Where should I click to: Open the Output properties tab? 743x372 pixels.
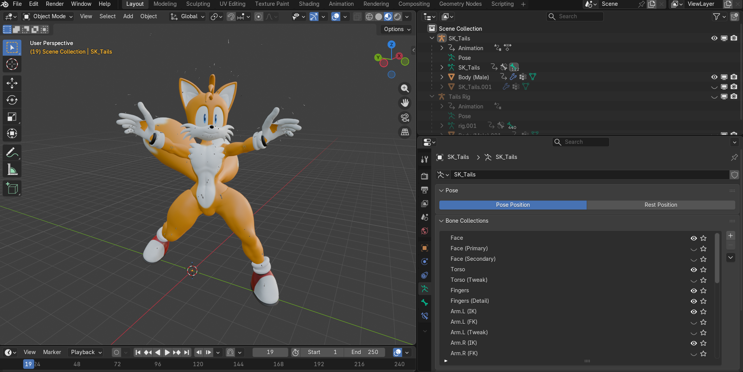425,190
